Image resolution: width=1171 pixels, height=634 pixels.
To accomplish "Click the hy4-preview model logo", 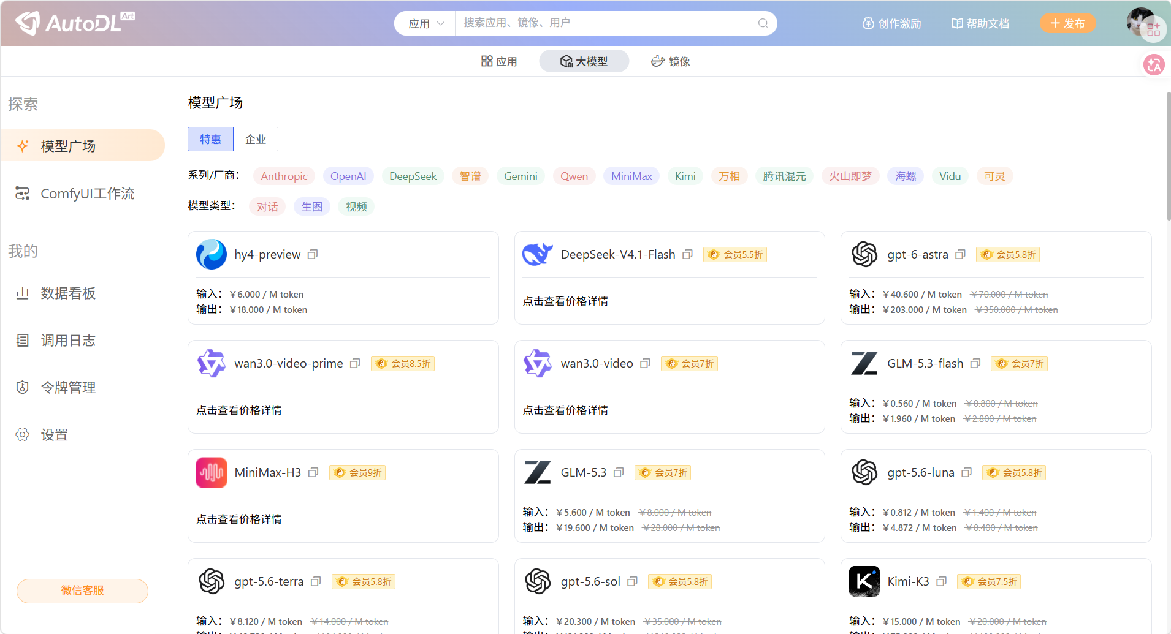I will click(212, 254).
